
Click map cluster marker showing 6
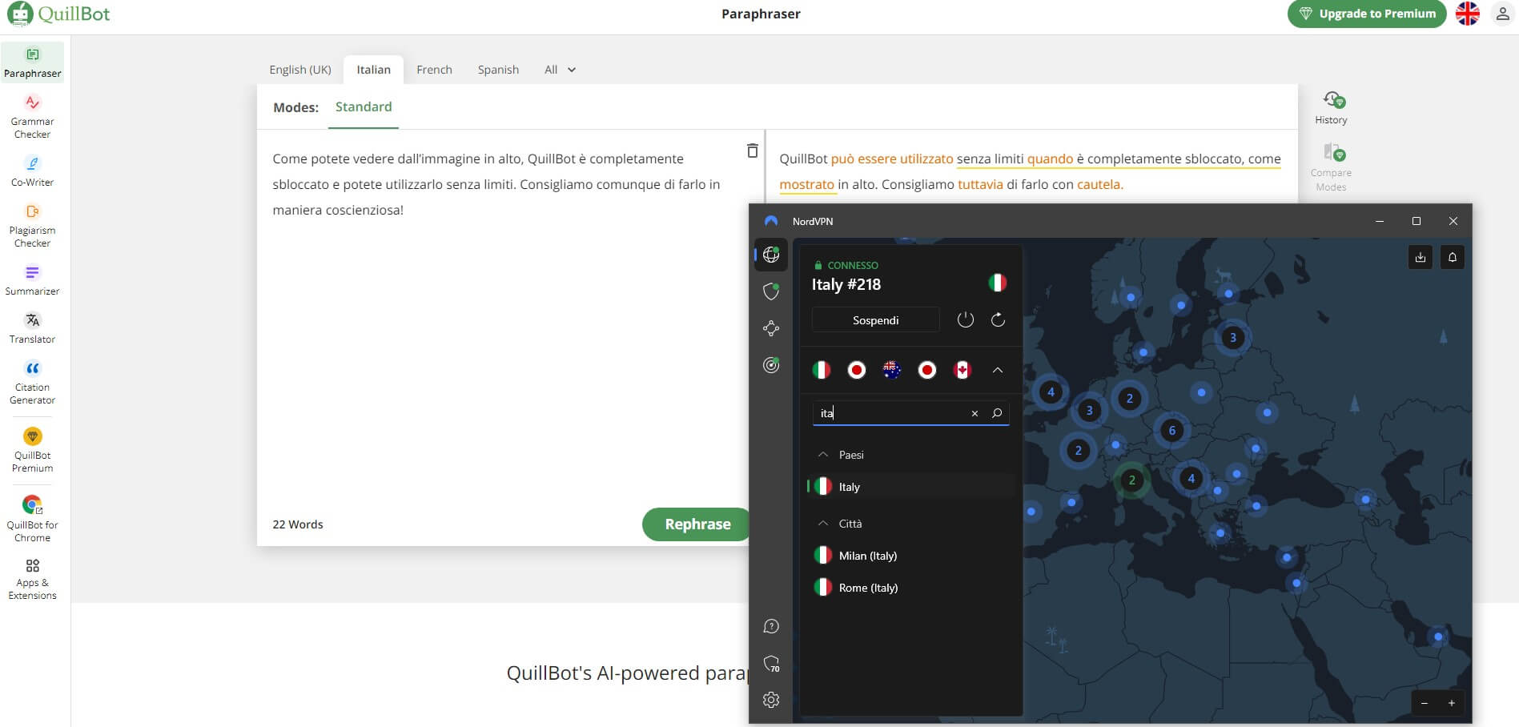tap(1172, 431)
